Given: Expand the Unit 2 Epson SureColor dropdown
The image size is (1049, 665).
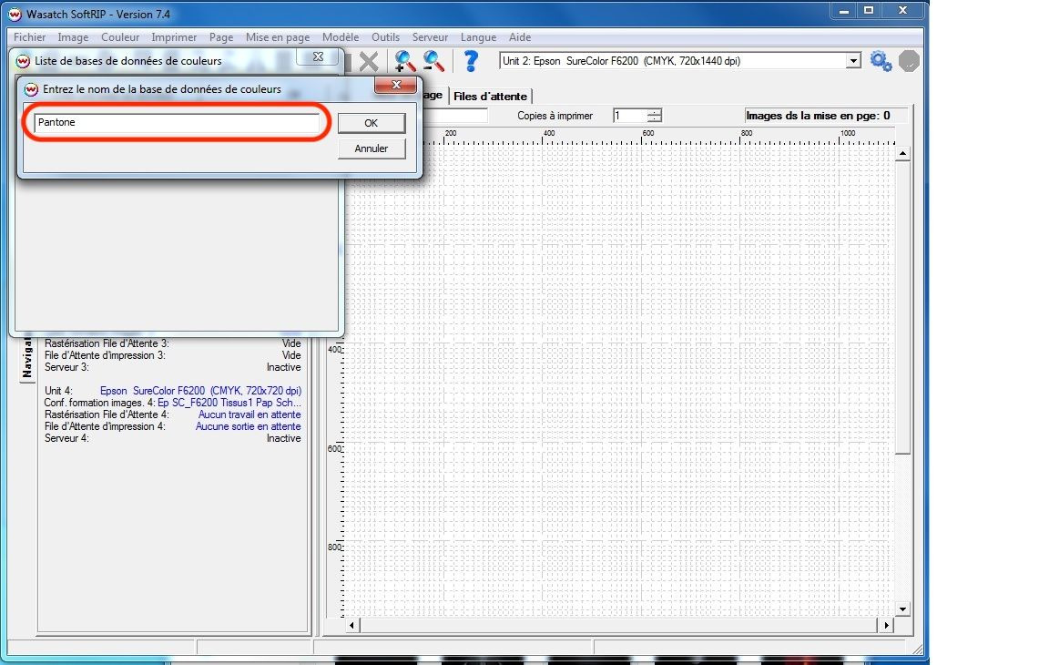Looking at the screenshot, I should (x=853, y=61).
